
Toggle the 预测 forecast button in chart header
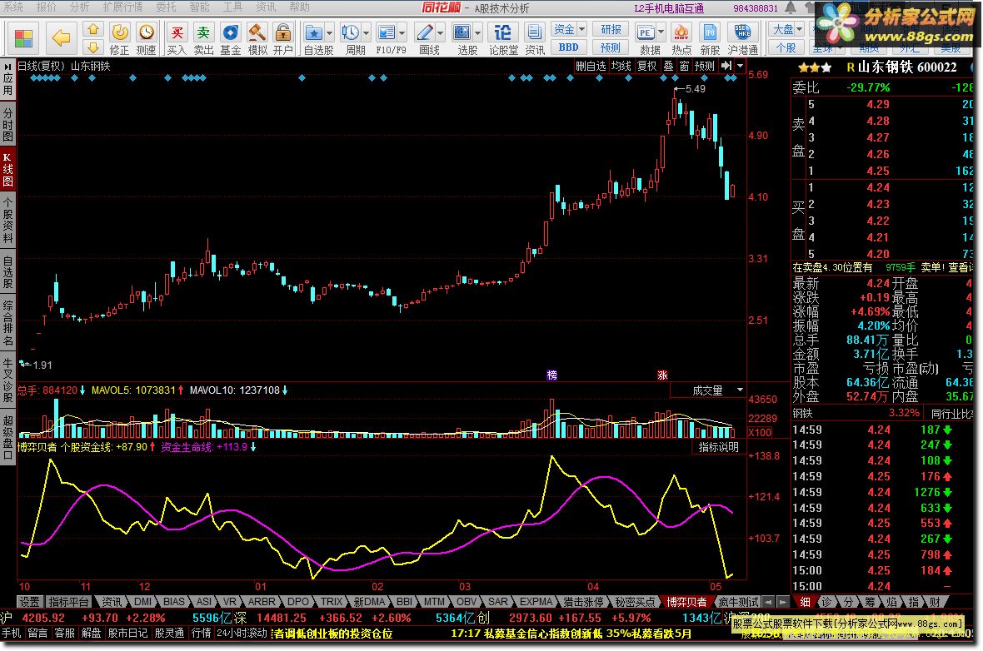tap(705, 66)
